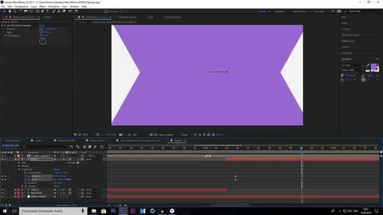Expand the Effects group of the layer

19,166
